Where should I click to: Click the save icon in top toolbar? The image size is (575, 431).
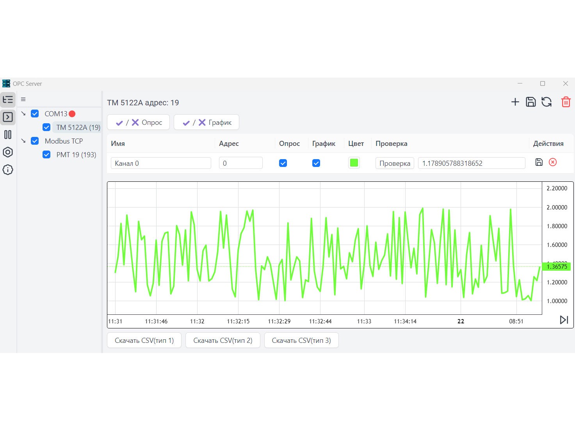coord(530,102)
